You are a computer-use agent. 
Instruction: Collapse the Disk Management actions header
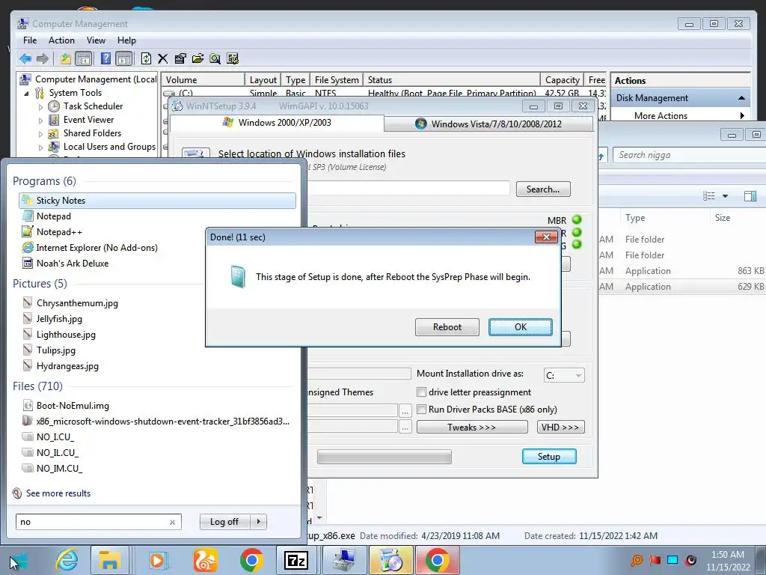point(741,98)
